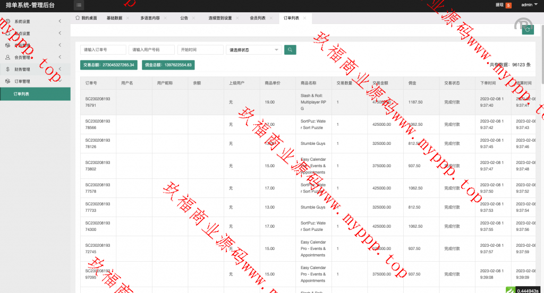Toggle the sidebar collapse hamburger icon

coord(79,5)
